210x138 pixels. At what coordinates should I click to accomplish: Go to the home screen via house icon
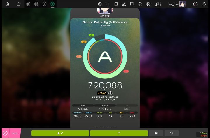click(19, 4)
